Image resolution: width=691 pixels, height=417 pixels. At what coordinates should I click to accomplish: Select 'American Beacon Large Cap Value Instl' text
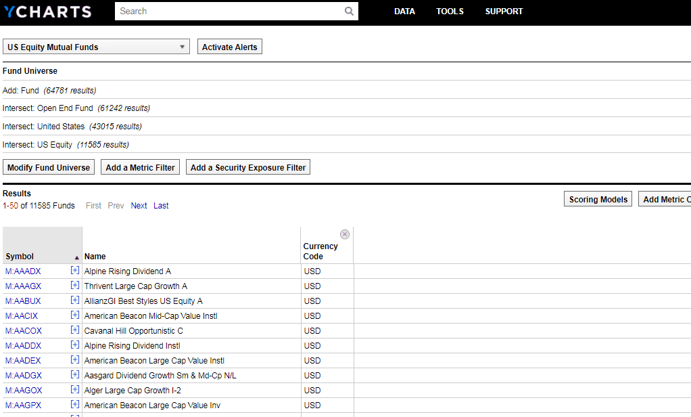154,361
